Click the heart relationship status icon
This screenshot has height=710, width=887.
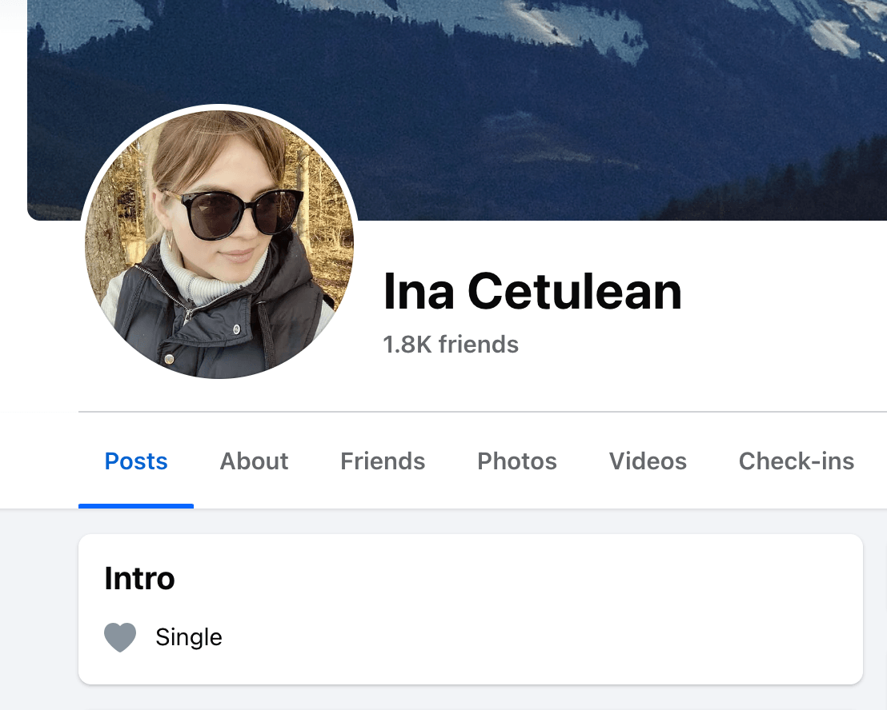120,637
